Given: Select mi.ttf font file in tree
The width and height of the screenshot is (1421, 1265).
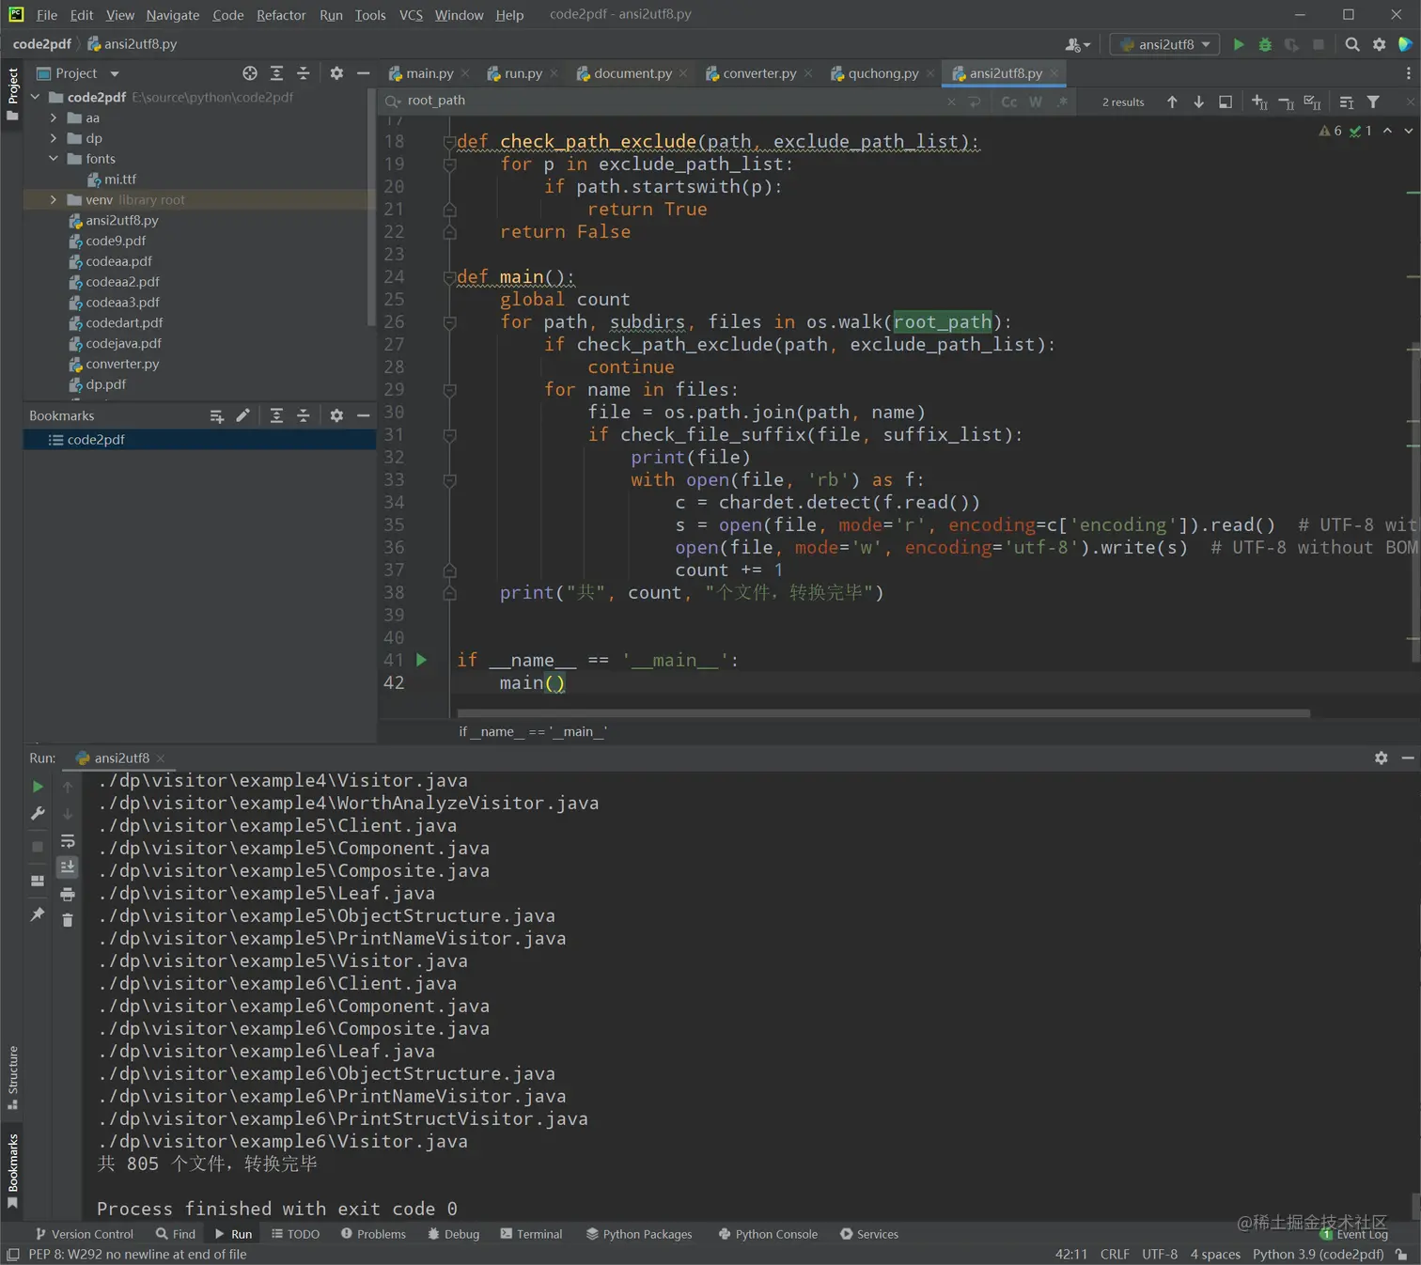Looking at the screenshot, I should click(120, 179).
